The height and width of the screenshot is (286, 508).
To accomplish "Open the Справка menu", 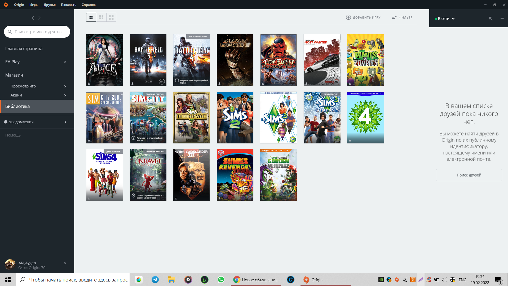I will point(89,5).
